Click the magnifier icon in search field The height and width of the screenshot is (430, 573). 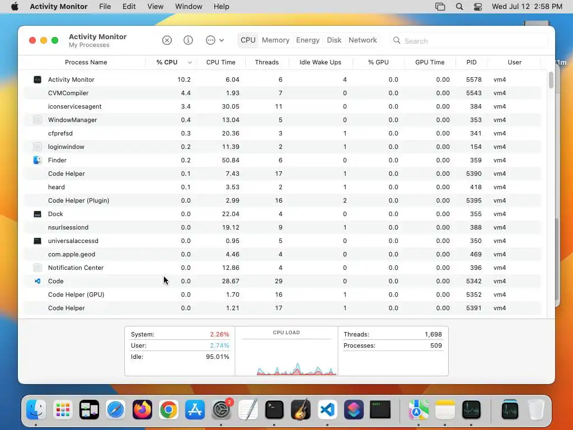pos(397,40)
